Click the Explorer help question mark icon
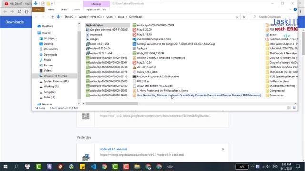Viewport: 305px width, 171px height. (x=295, y=9)
